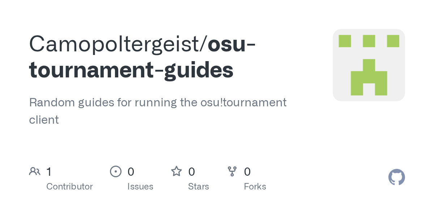Click the "osu!tournament" word in description
Screen dimensions: 434x217
[x=243, y=102]
